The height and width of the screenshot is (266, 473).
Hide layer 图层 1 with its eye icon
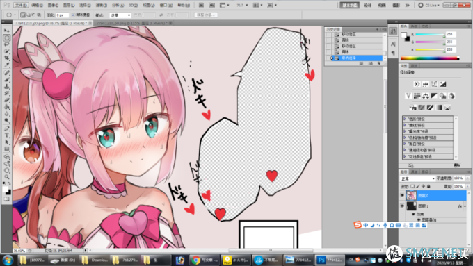[x=403, y=206]
